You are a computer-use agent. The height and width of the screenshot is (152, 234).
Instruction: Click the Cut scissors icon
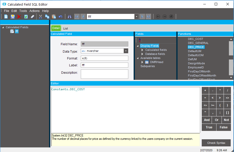[x=40, y=17]
